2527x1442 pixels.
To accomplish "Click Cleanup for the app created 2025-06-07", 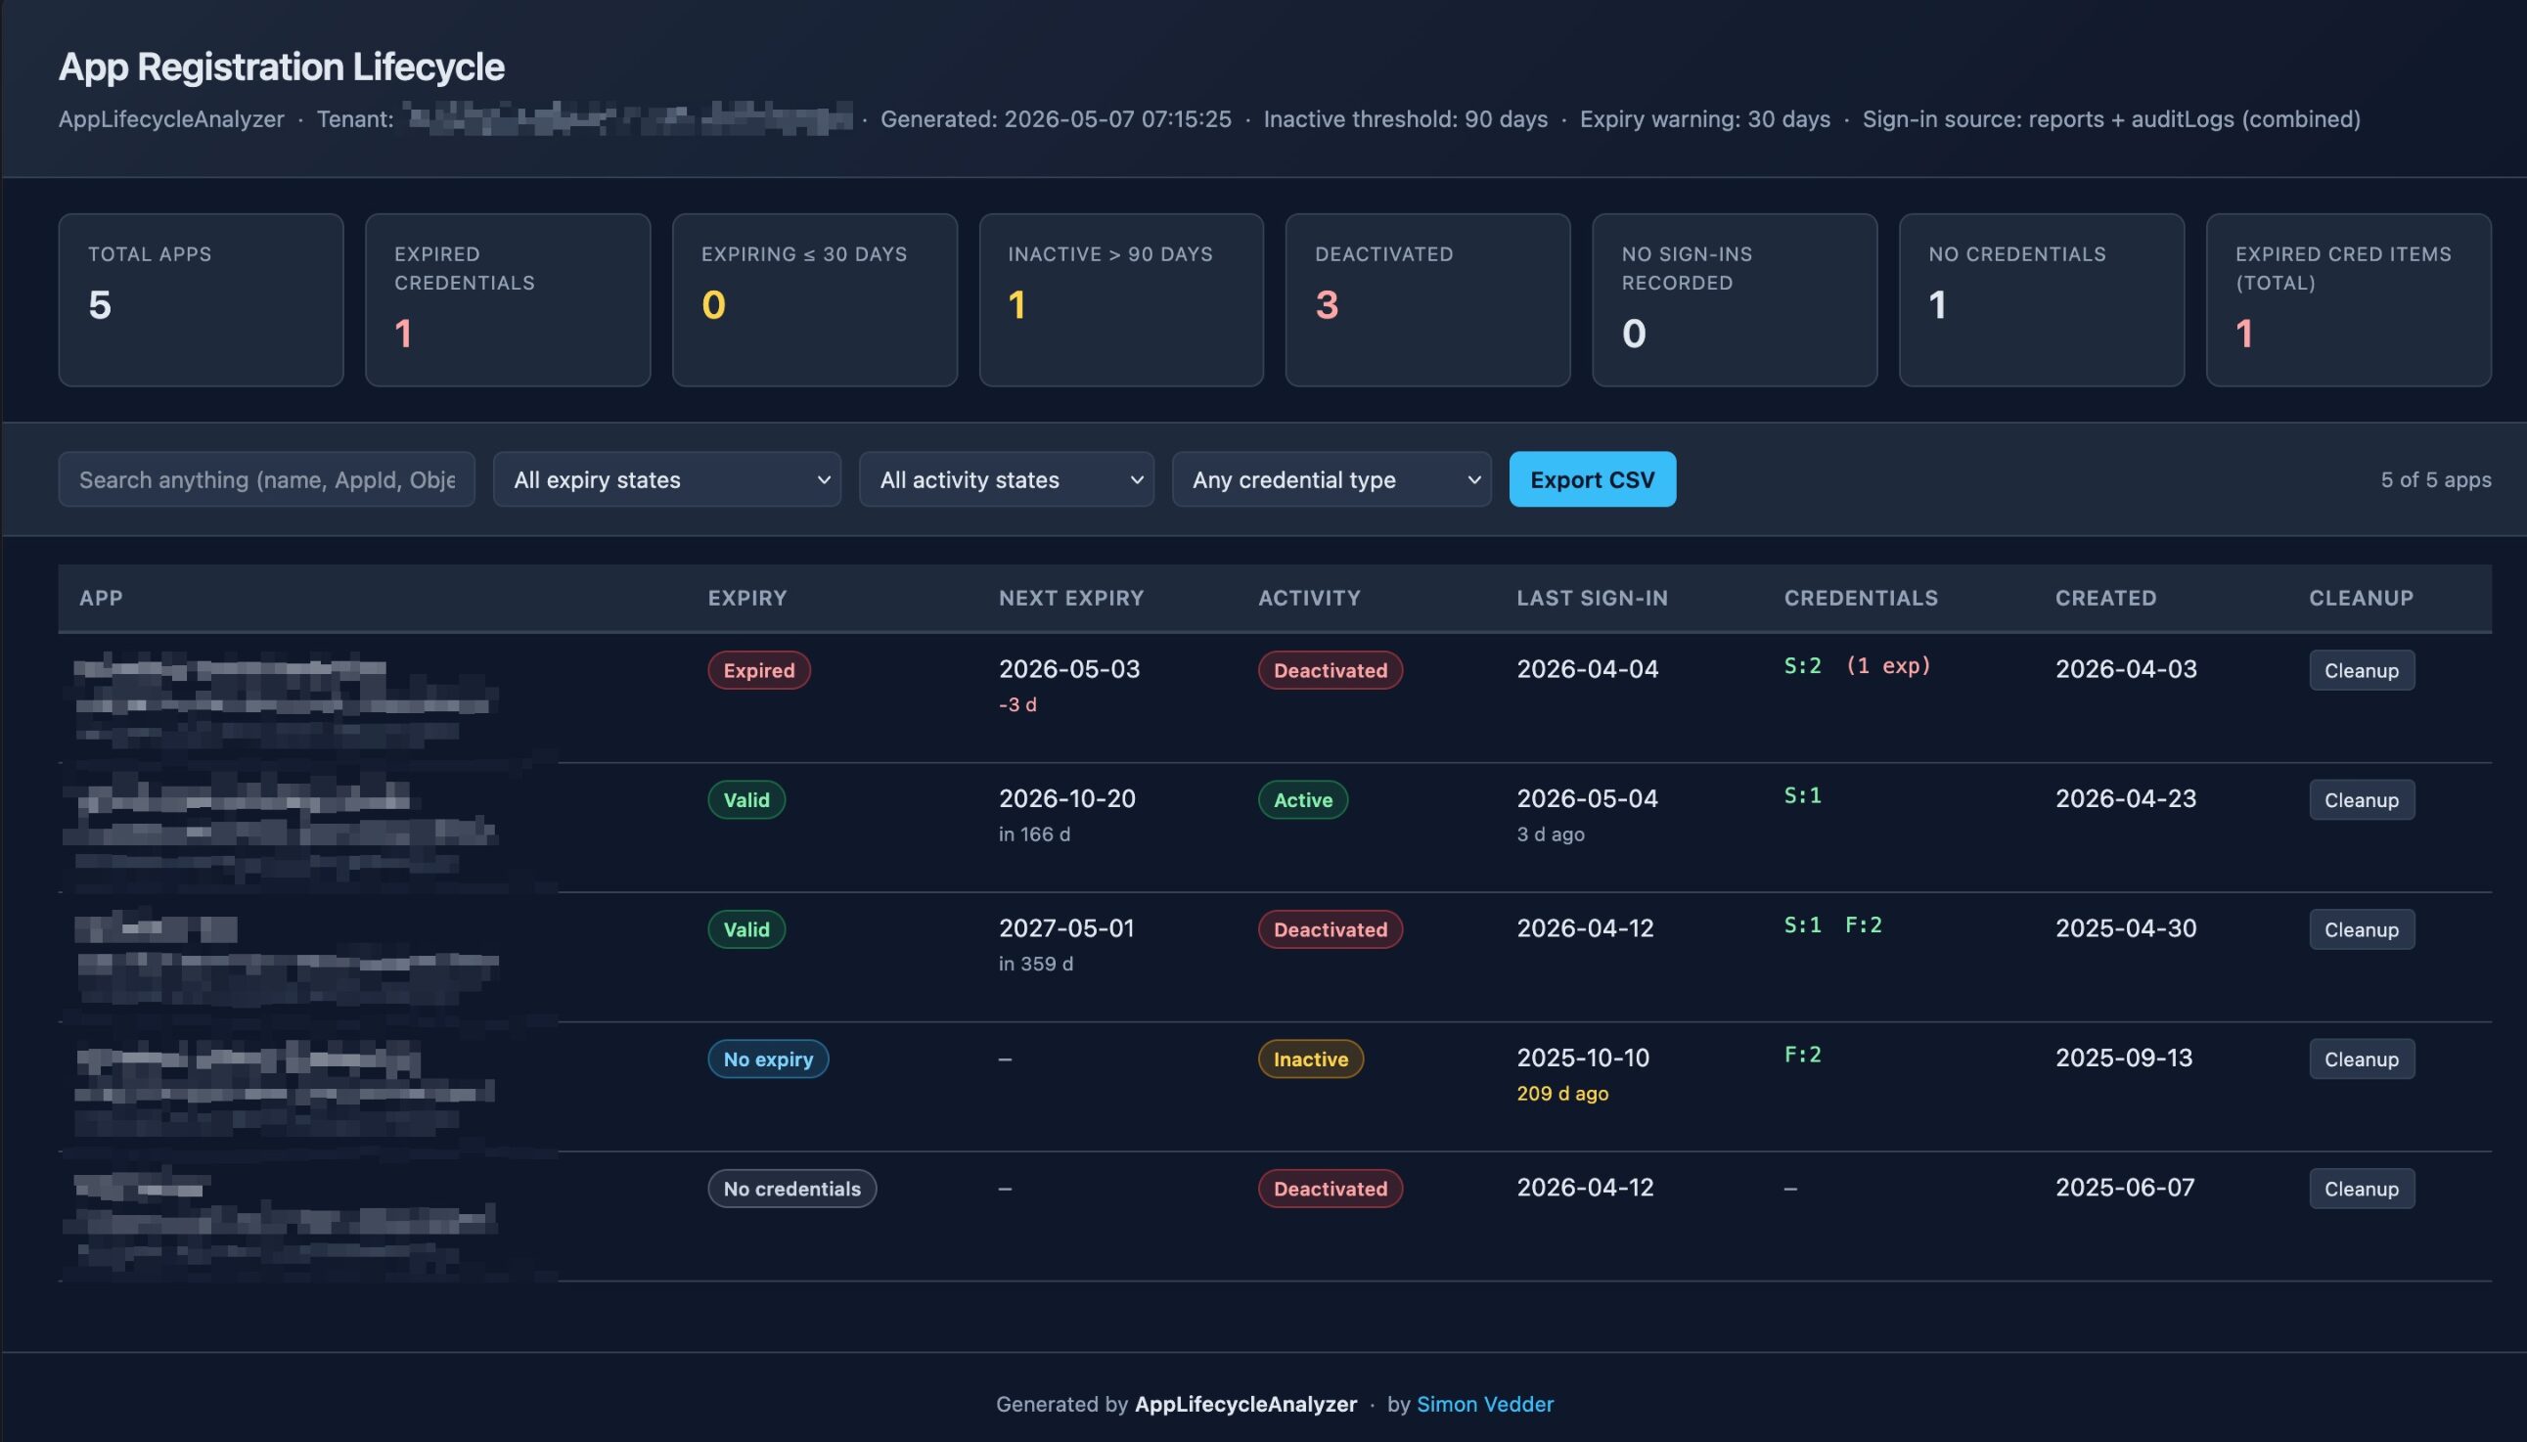I will click(x=2362, y=1189).
